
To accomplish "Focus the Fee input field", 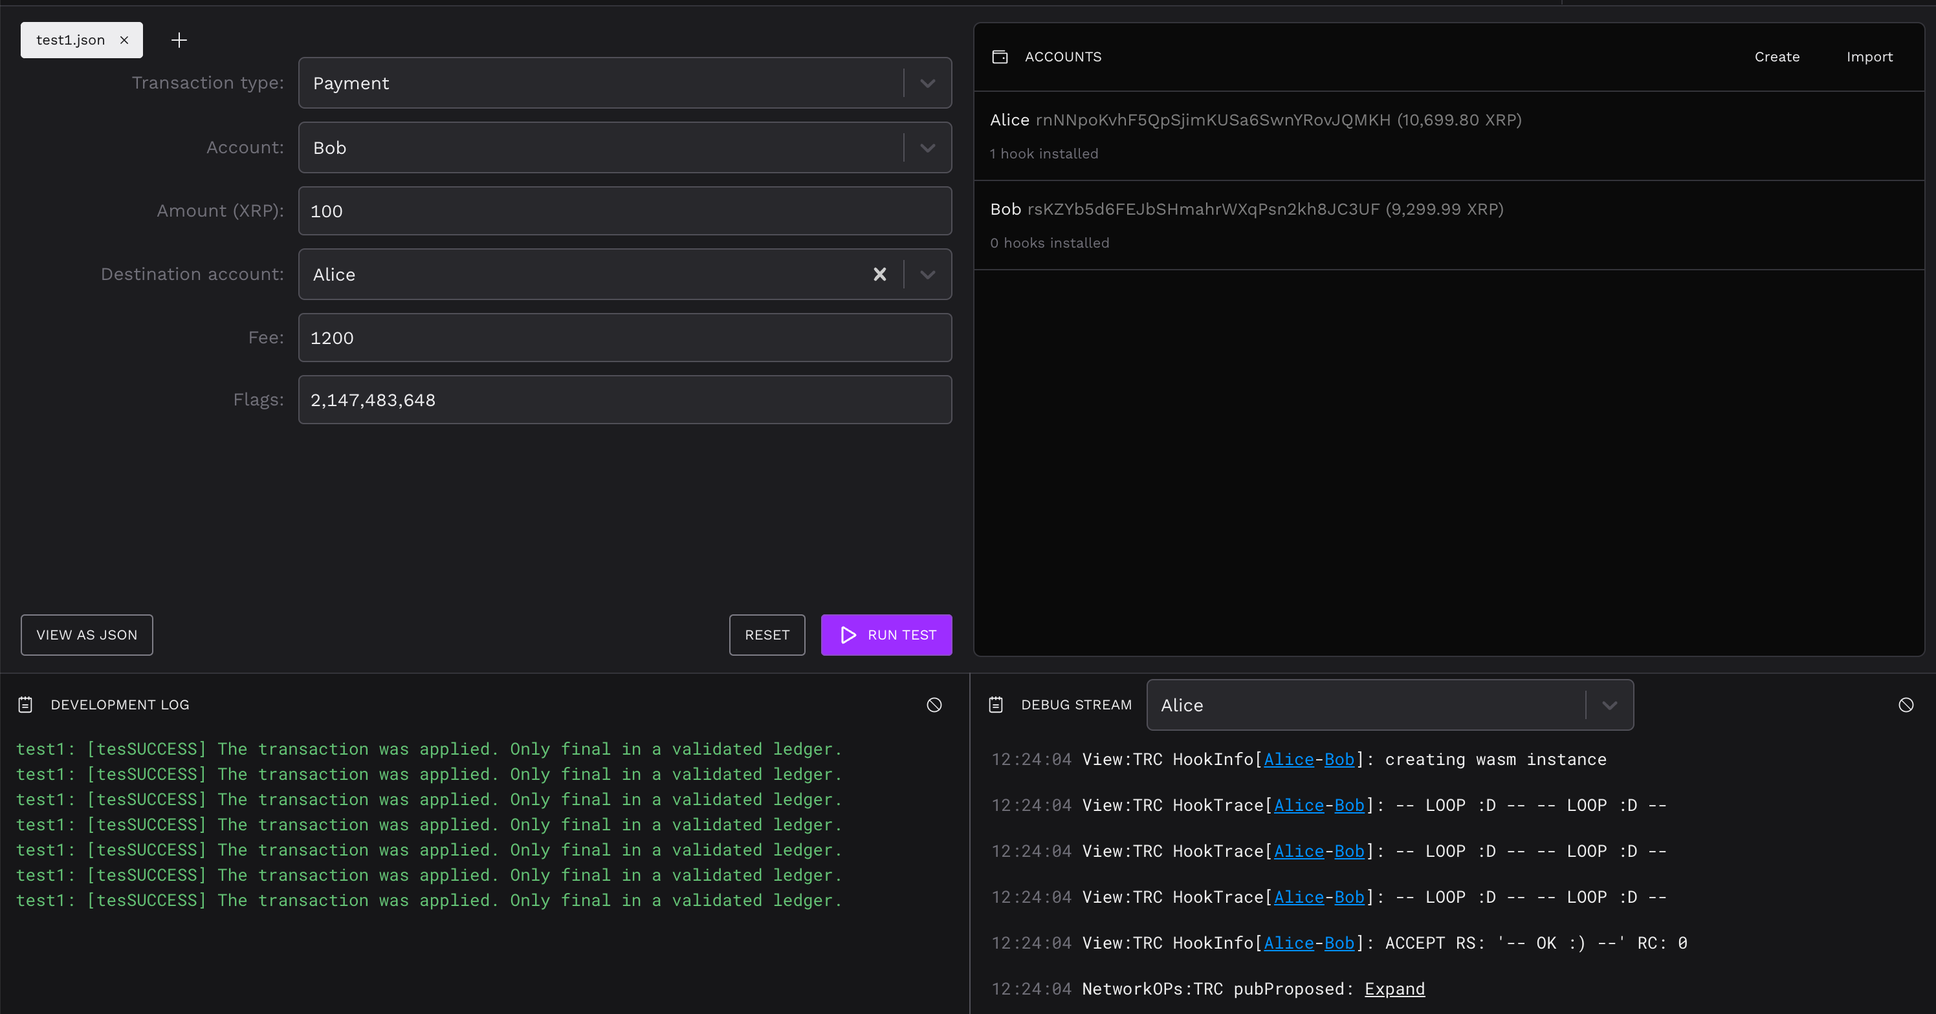I will pos(624,338).
